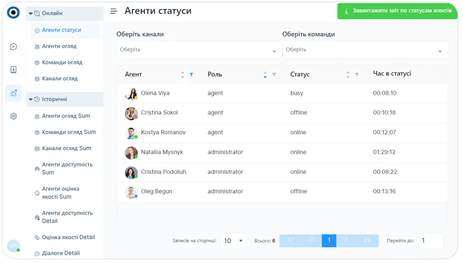Sort the table by Роль column arrows
463x263 pixels.
click(x=265, y=75)
